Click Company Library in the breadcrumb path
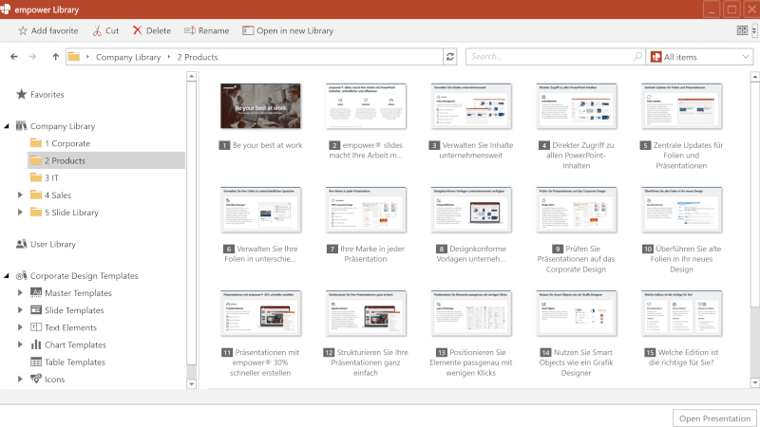 [x=128, y=57]
